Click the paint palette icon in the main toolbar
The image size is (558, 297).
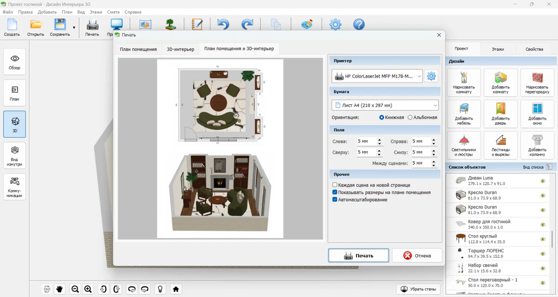(307, 24)
